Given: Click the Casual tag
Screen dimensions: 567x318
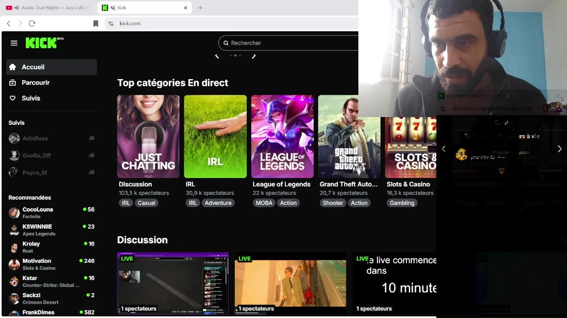Looking at the screenshot, I should pyautogui.click(x=146, y=203).
